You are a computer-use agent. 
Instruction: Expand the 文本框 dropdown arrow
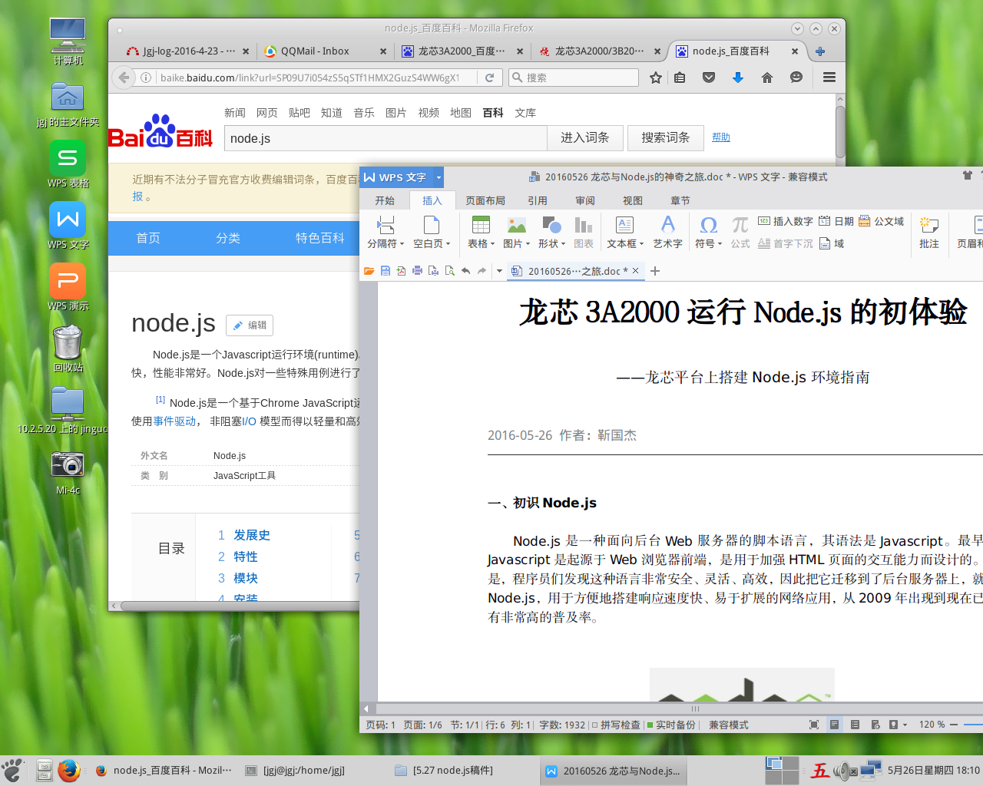(x=641, y=244)
